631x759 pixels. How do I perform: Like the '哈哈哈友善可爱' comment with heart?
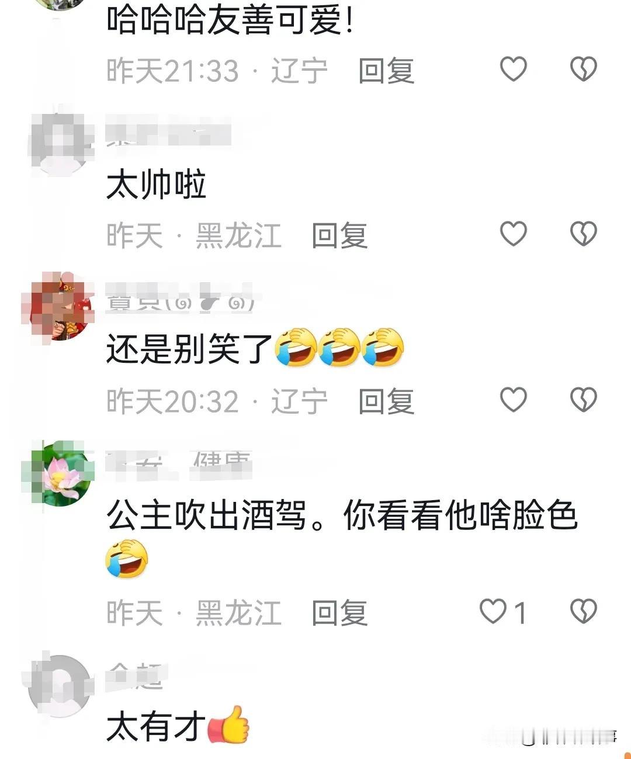514,69
